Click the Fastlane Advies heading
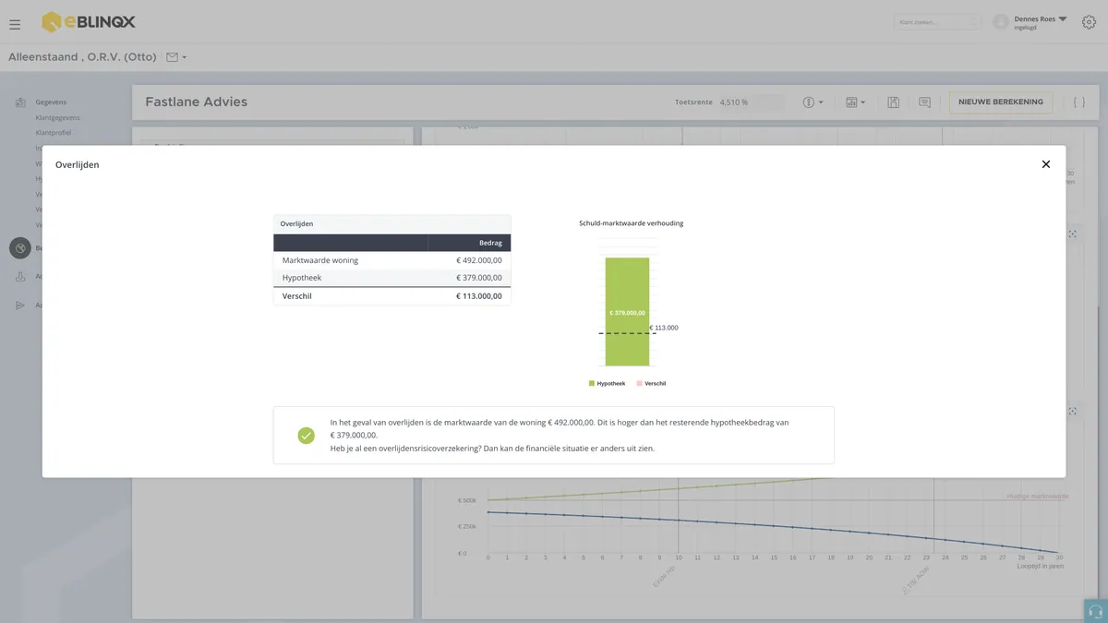Image resolution: width=1108 pixels, height=623 pixels. [x=197, y=102]
